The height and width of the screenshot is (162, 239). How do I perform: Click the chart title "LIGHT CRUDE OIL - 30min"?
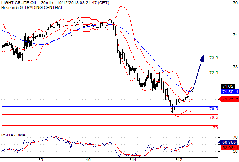click(27, 3)
